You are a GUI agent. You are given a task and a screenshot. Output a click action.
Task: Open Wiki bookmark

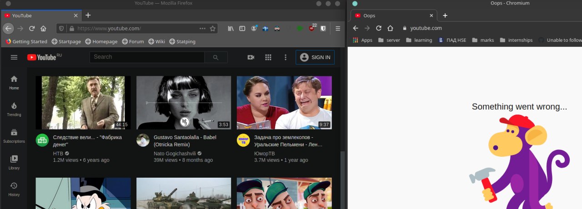coord(156,41)
